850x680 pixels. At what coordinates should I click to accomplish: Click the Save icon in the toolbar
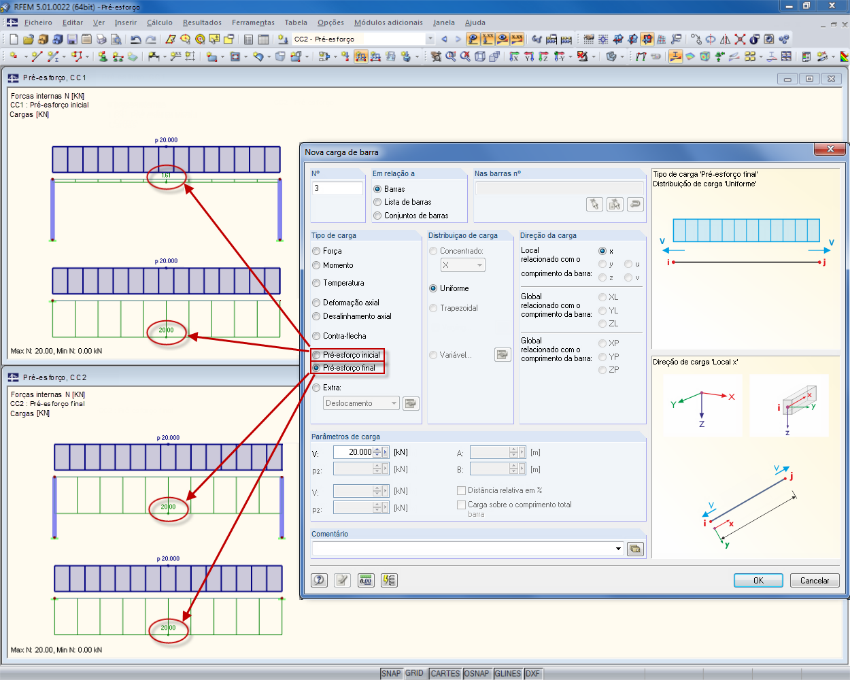[71, 39]
